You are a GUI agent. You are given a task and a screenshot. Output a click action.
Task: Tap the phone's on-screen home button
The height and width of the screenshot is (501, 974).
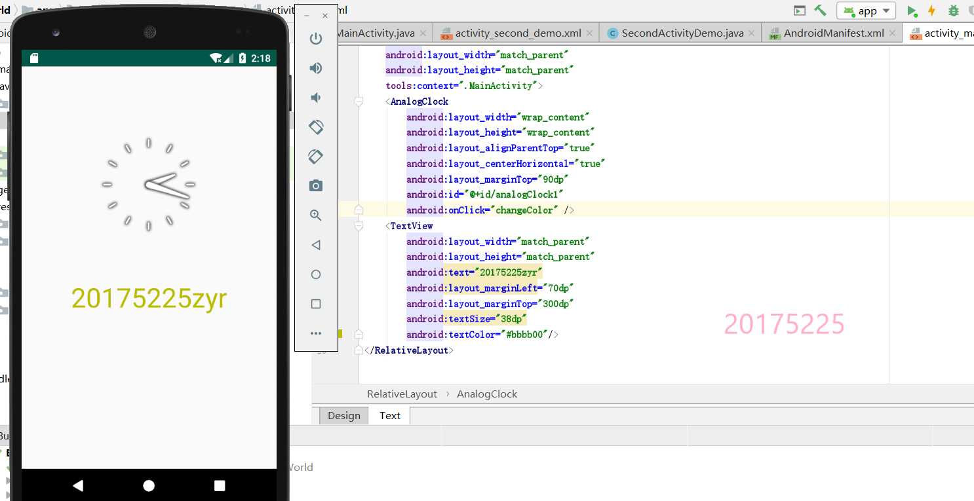click(149, 485)
